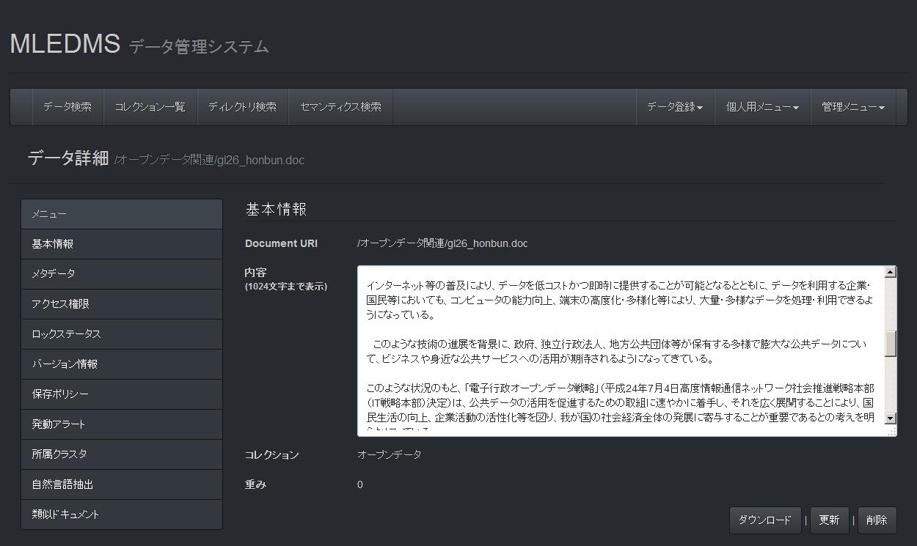Open アクセス権限 in the side menu
The image size is (917, 546).
(x=122, y=304)
